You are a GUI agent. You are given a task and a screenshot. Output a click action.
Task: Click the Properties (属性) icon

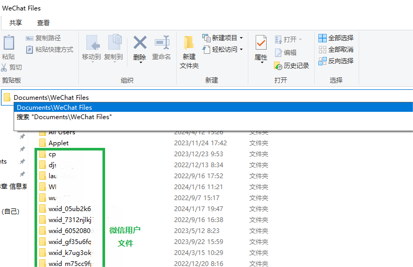(x=261, y=42)
